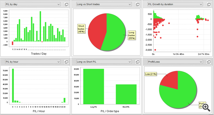Click the tallest bar in P/L by day
This screenshot has height=115, width=214.
click(41, 26)
